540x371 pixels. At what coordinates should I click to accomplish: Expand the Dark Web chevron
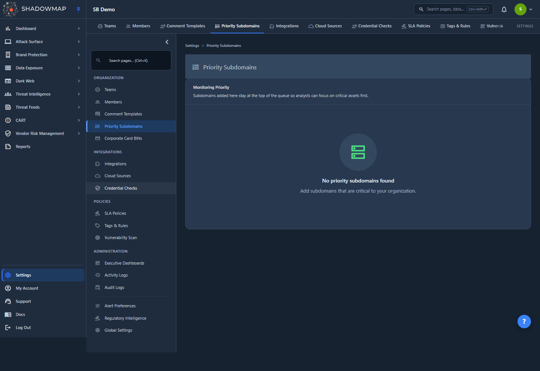(x=79, y=81)
